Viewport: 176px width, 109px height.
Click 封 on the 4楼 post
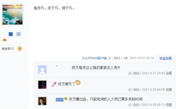pos(109,58)
